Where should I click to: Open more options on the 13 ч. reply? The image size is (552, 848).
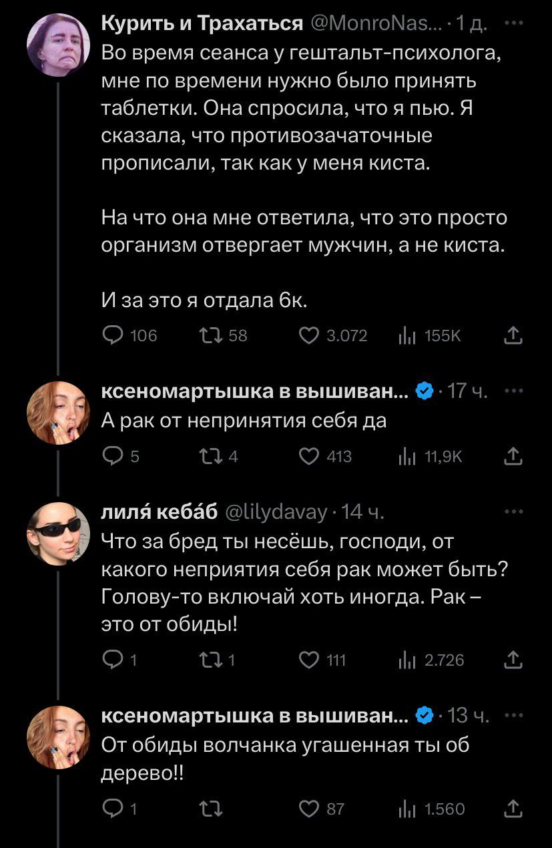512,716
